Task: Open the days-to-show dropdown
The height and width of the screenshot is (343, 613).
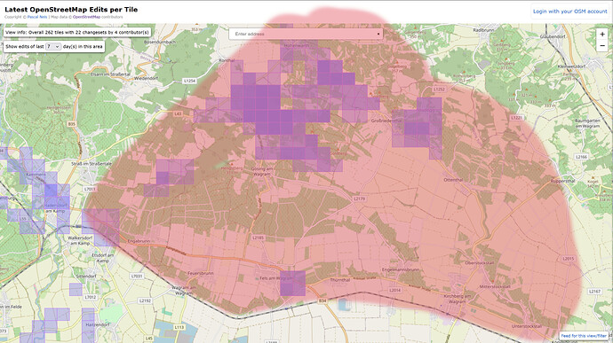Action: [52, 46]
